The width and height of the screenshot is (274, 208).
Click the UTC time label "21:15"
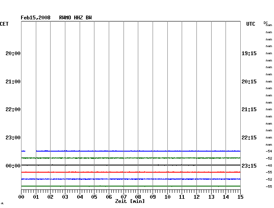(249, 109)
